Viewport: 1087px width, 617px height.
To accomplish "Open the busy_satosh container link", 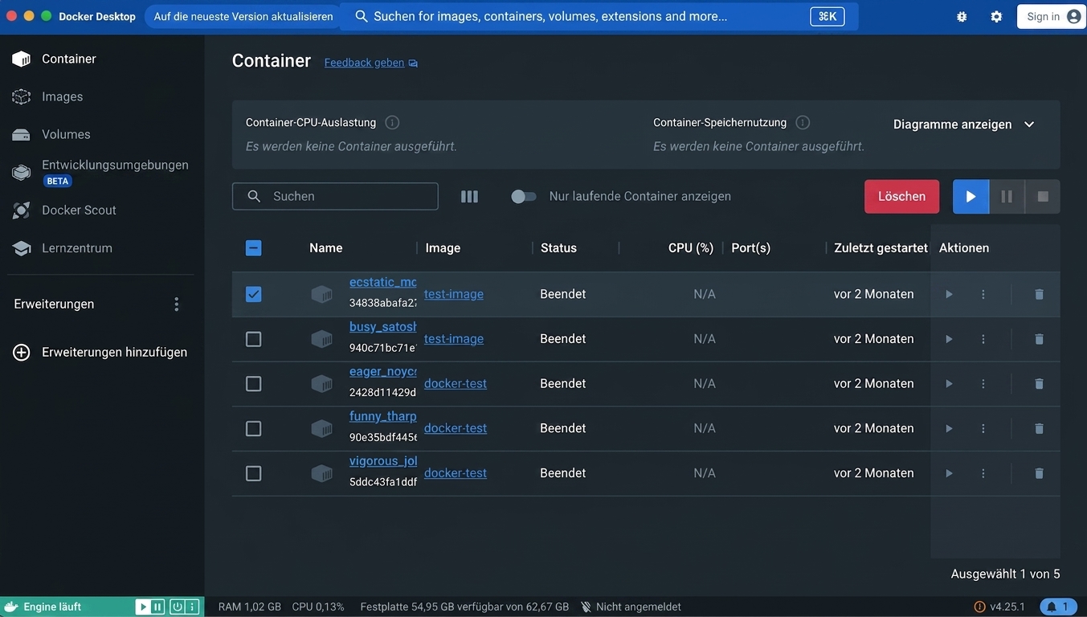I will [x=383, y=327].
